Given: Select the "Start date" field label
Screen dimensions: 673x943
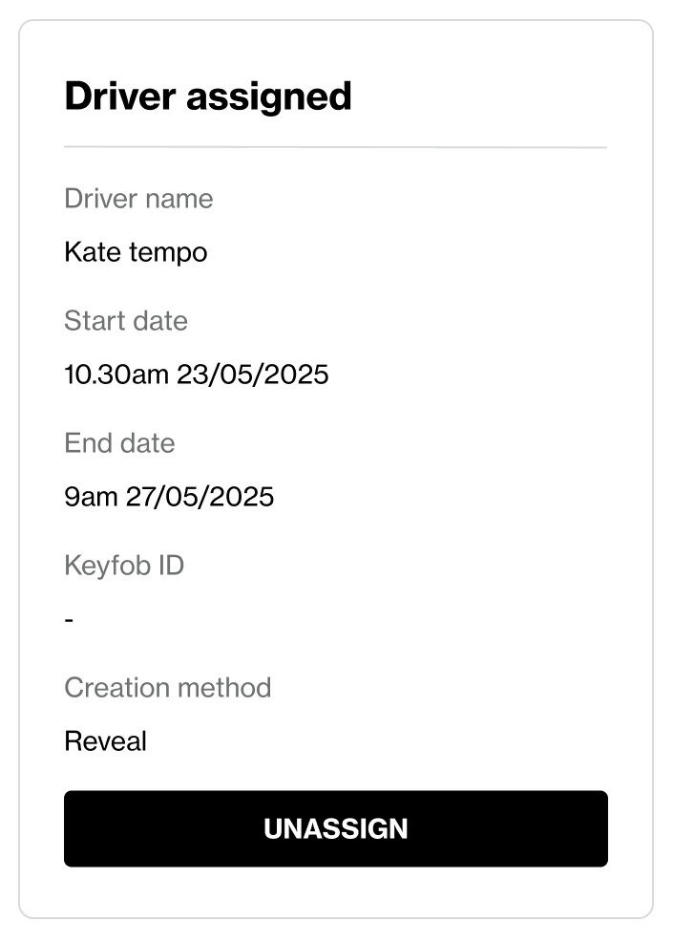Looking at the screenshot, I should coord(126,321).
